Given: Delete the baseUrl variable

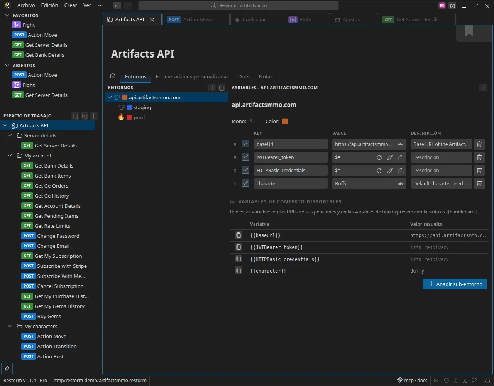Looking at the screenshot, I should [x=479, y=144].
